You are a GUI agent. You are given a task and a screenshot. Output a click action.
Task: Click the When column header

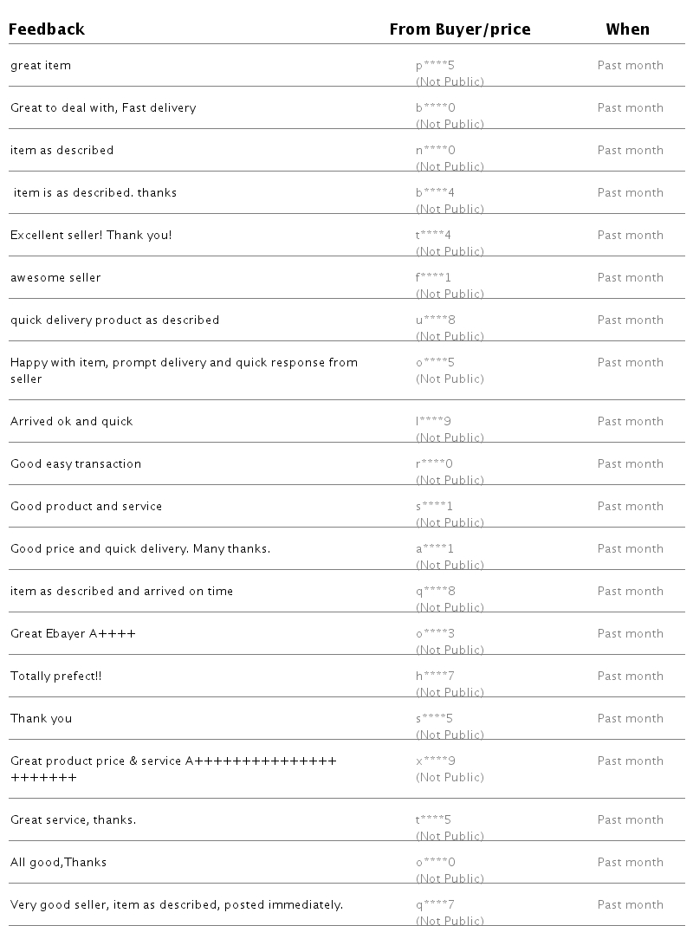coord(627,29)
